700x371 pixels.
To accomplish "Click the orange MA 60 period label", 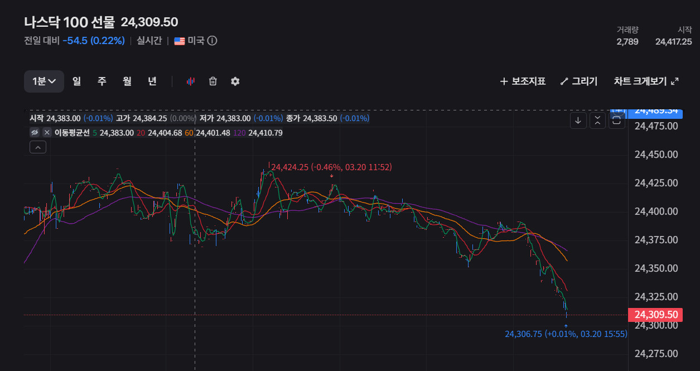I will click(189, 133).
